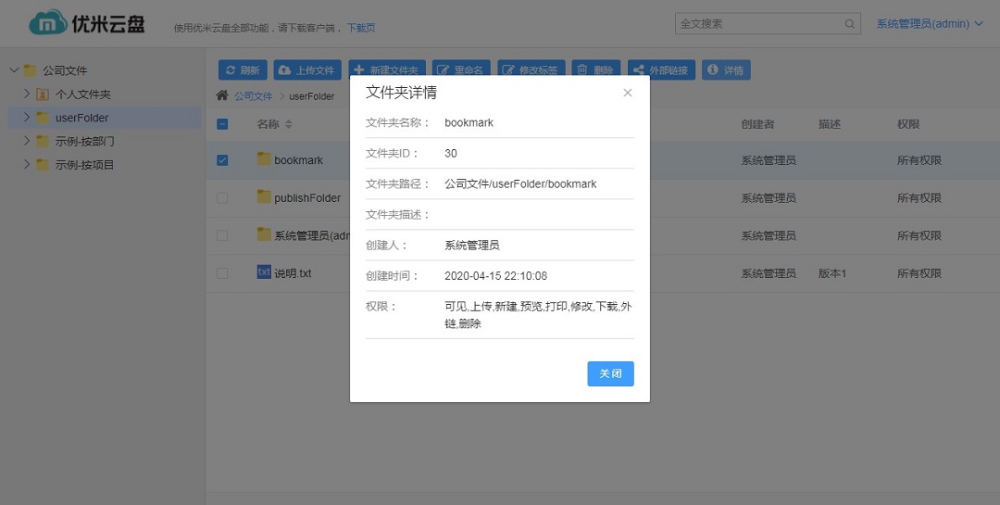1000x505 pixels.
Task: Click the bookmark folder icon in file list
Action: coord(264,159)
